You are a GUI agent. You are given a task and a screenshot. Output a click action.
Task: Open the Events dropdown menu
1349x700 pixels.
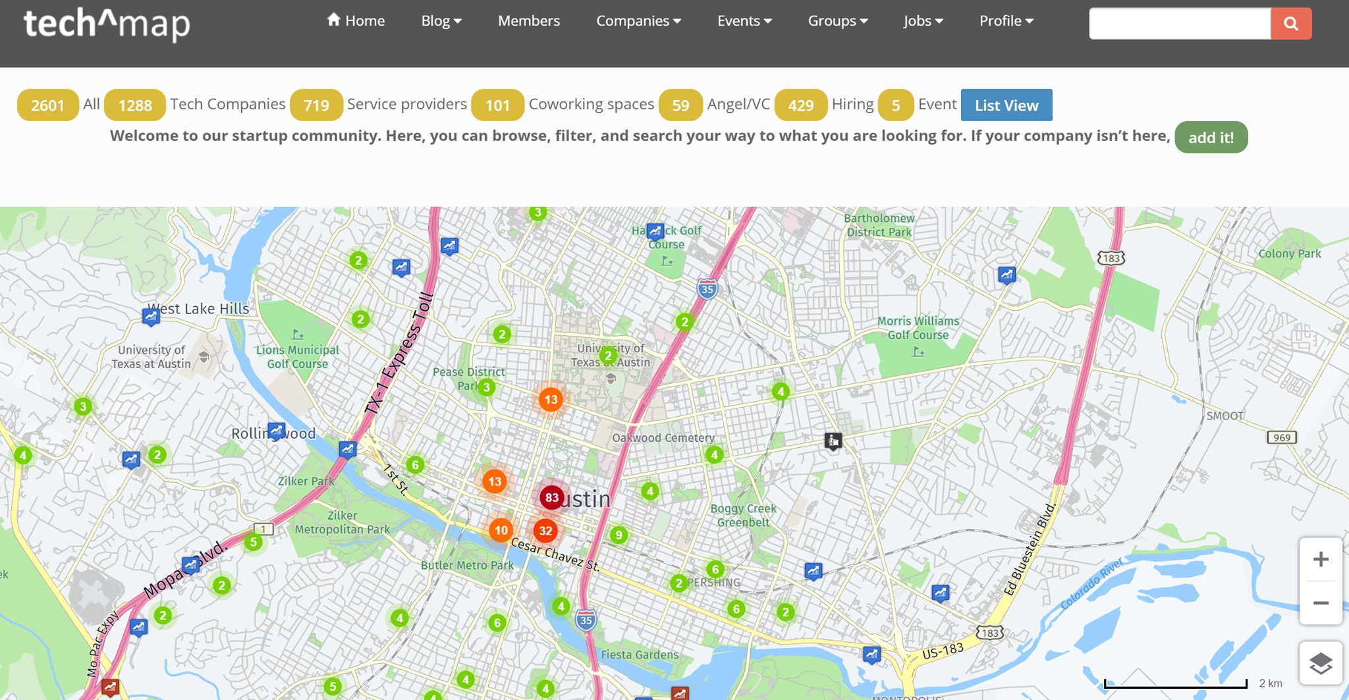(x=744, y=20)
